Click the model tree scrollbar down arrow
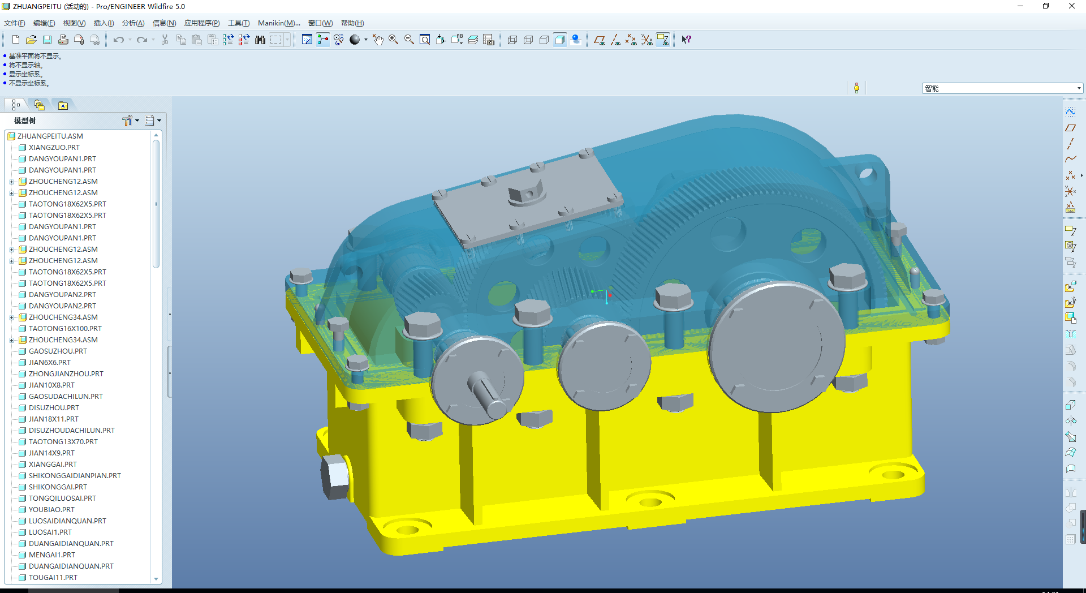Image resolution: width=1086 pixels, height=593 pixels. 156,579
